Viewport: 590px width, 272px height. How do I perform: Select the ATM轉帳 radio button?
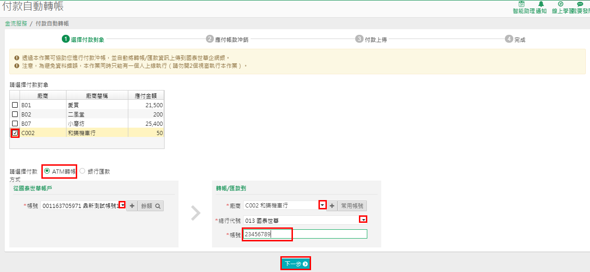click(47, 171)
